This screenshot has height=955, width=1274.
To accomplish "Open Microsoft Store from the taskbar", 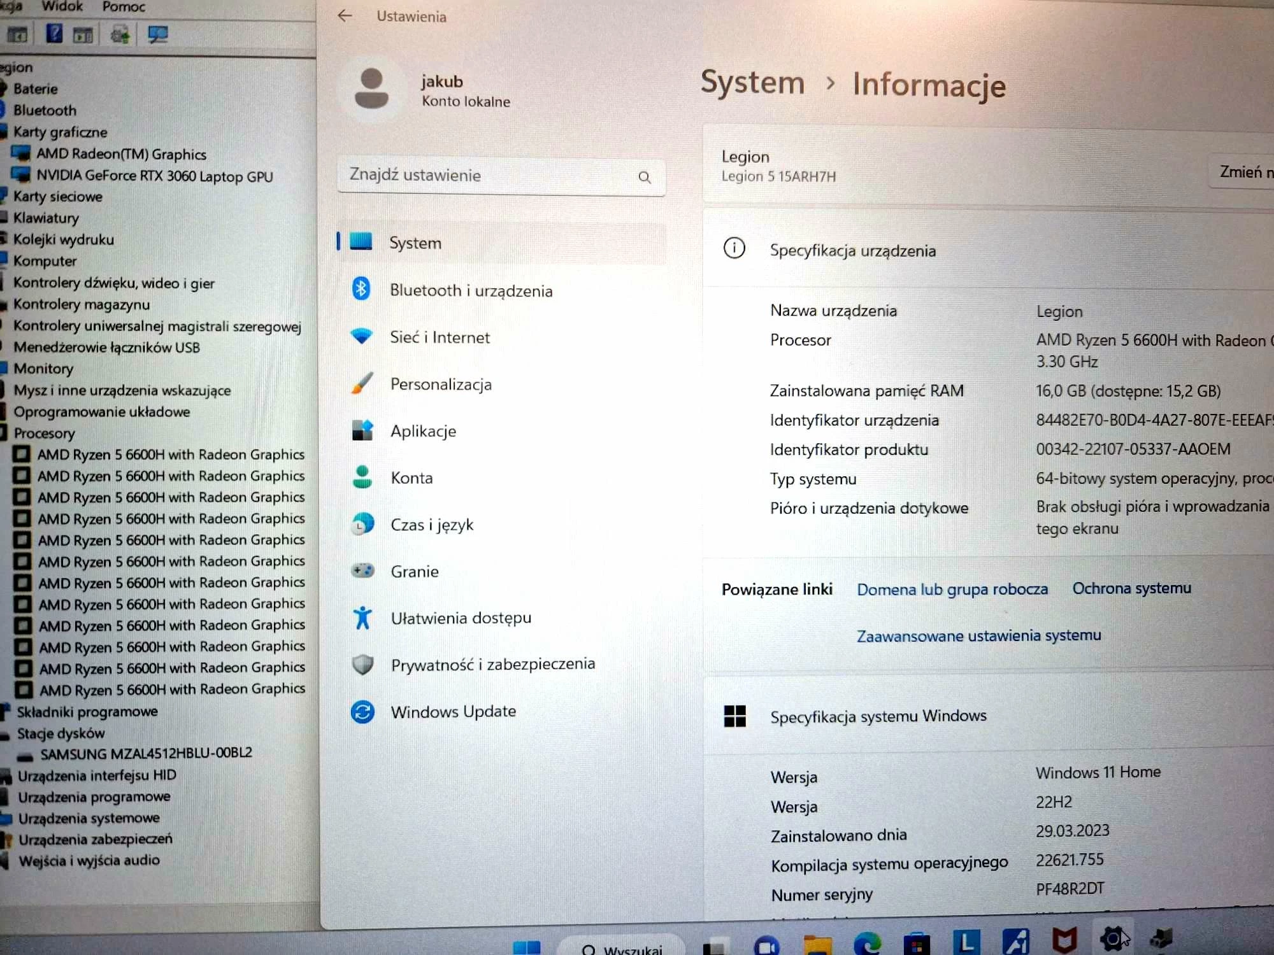I will click(x=917, y=943).
